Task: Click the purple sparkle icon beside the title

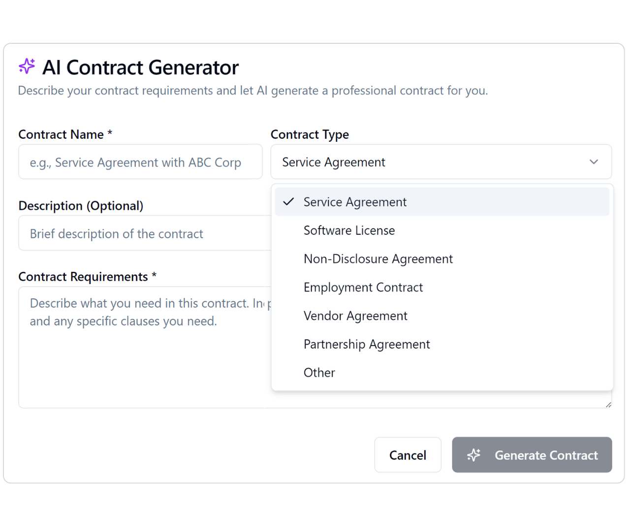Action: click(27, 66)
